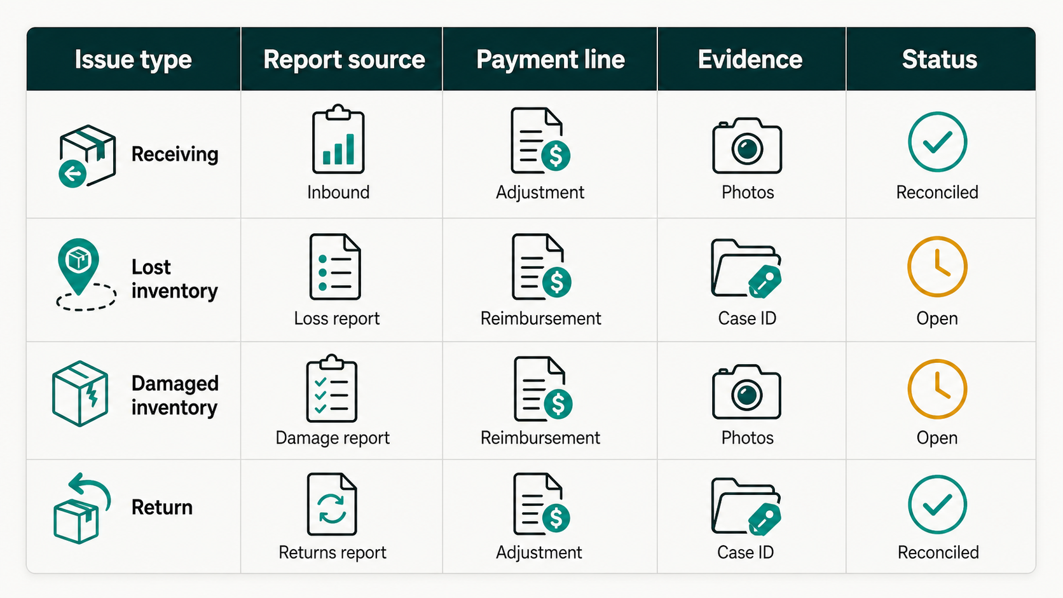Click the Return row Adjustment document icon
The image size is (1063, 598).
point(542,504)
